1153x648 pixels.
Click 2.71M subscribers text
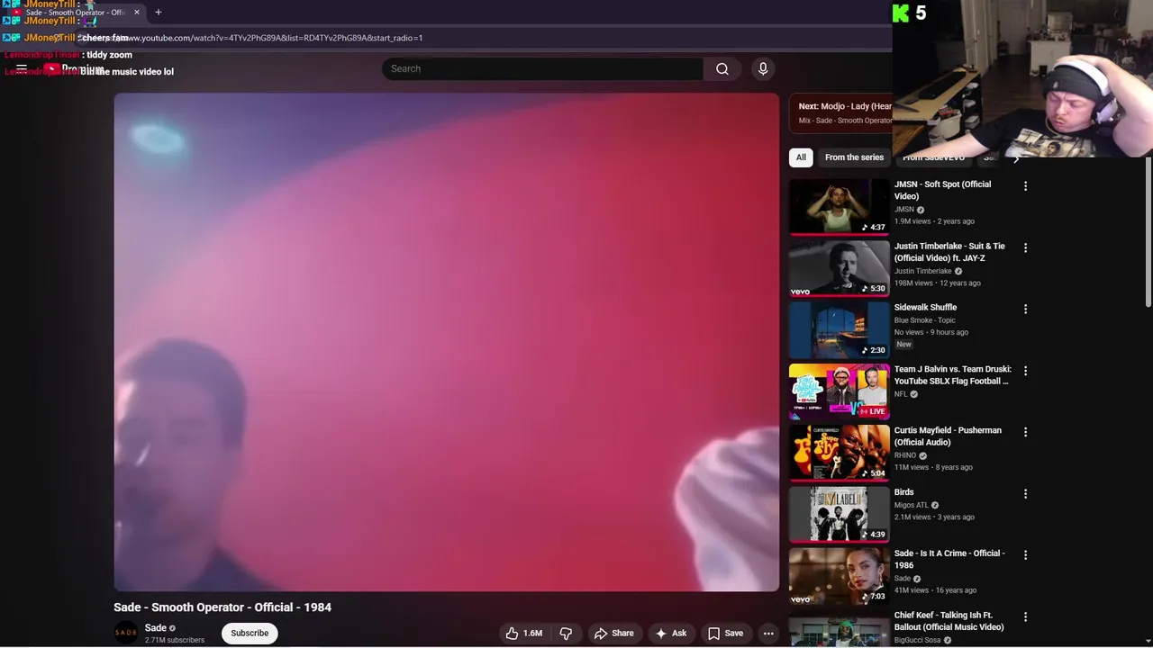coord(175,641)
